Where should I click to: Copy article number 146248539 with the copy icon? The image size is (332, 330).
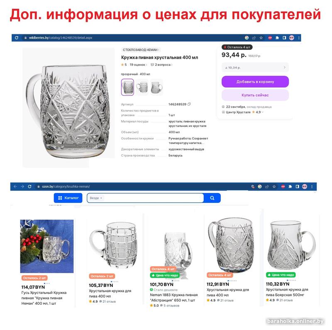click(x=189, y=104)
